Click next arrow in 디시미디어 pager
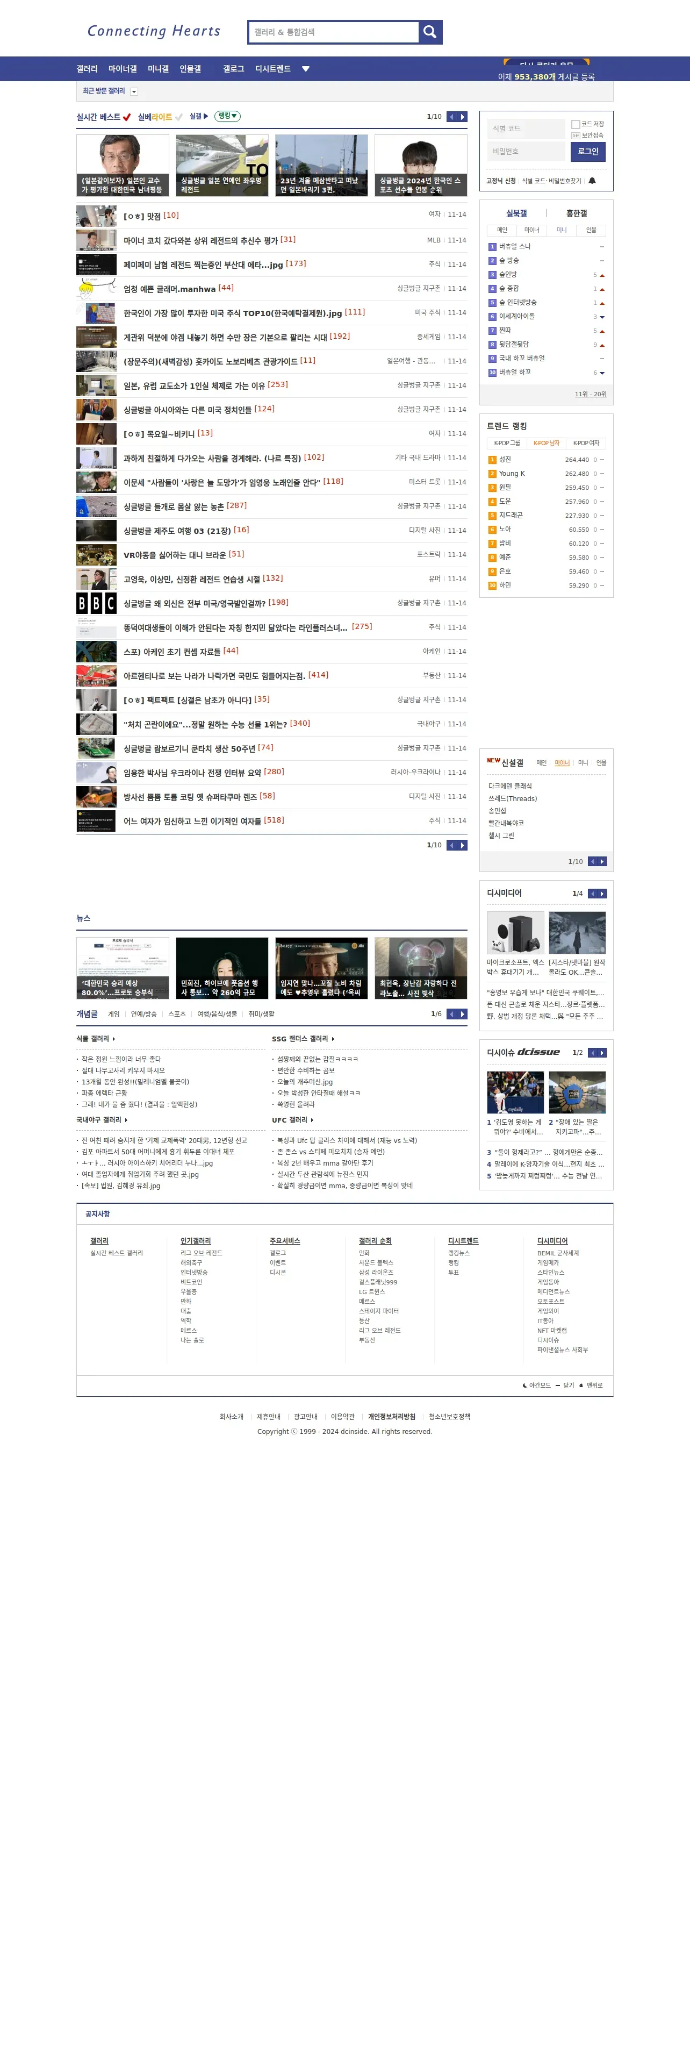 [x=602, y=893]
